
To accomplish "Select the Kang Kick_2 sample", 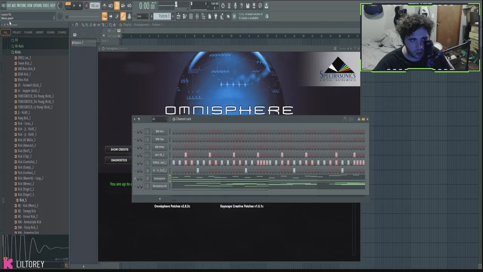I will pos(24,118).
